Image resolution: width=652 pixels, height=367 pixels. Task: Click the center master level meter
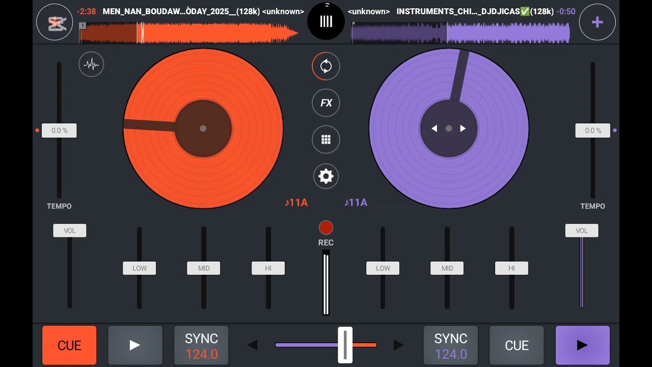pos(326,283)
